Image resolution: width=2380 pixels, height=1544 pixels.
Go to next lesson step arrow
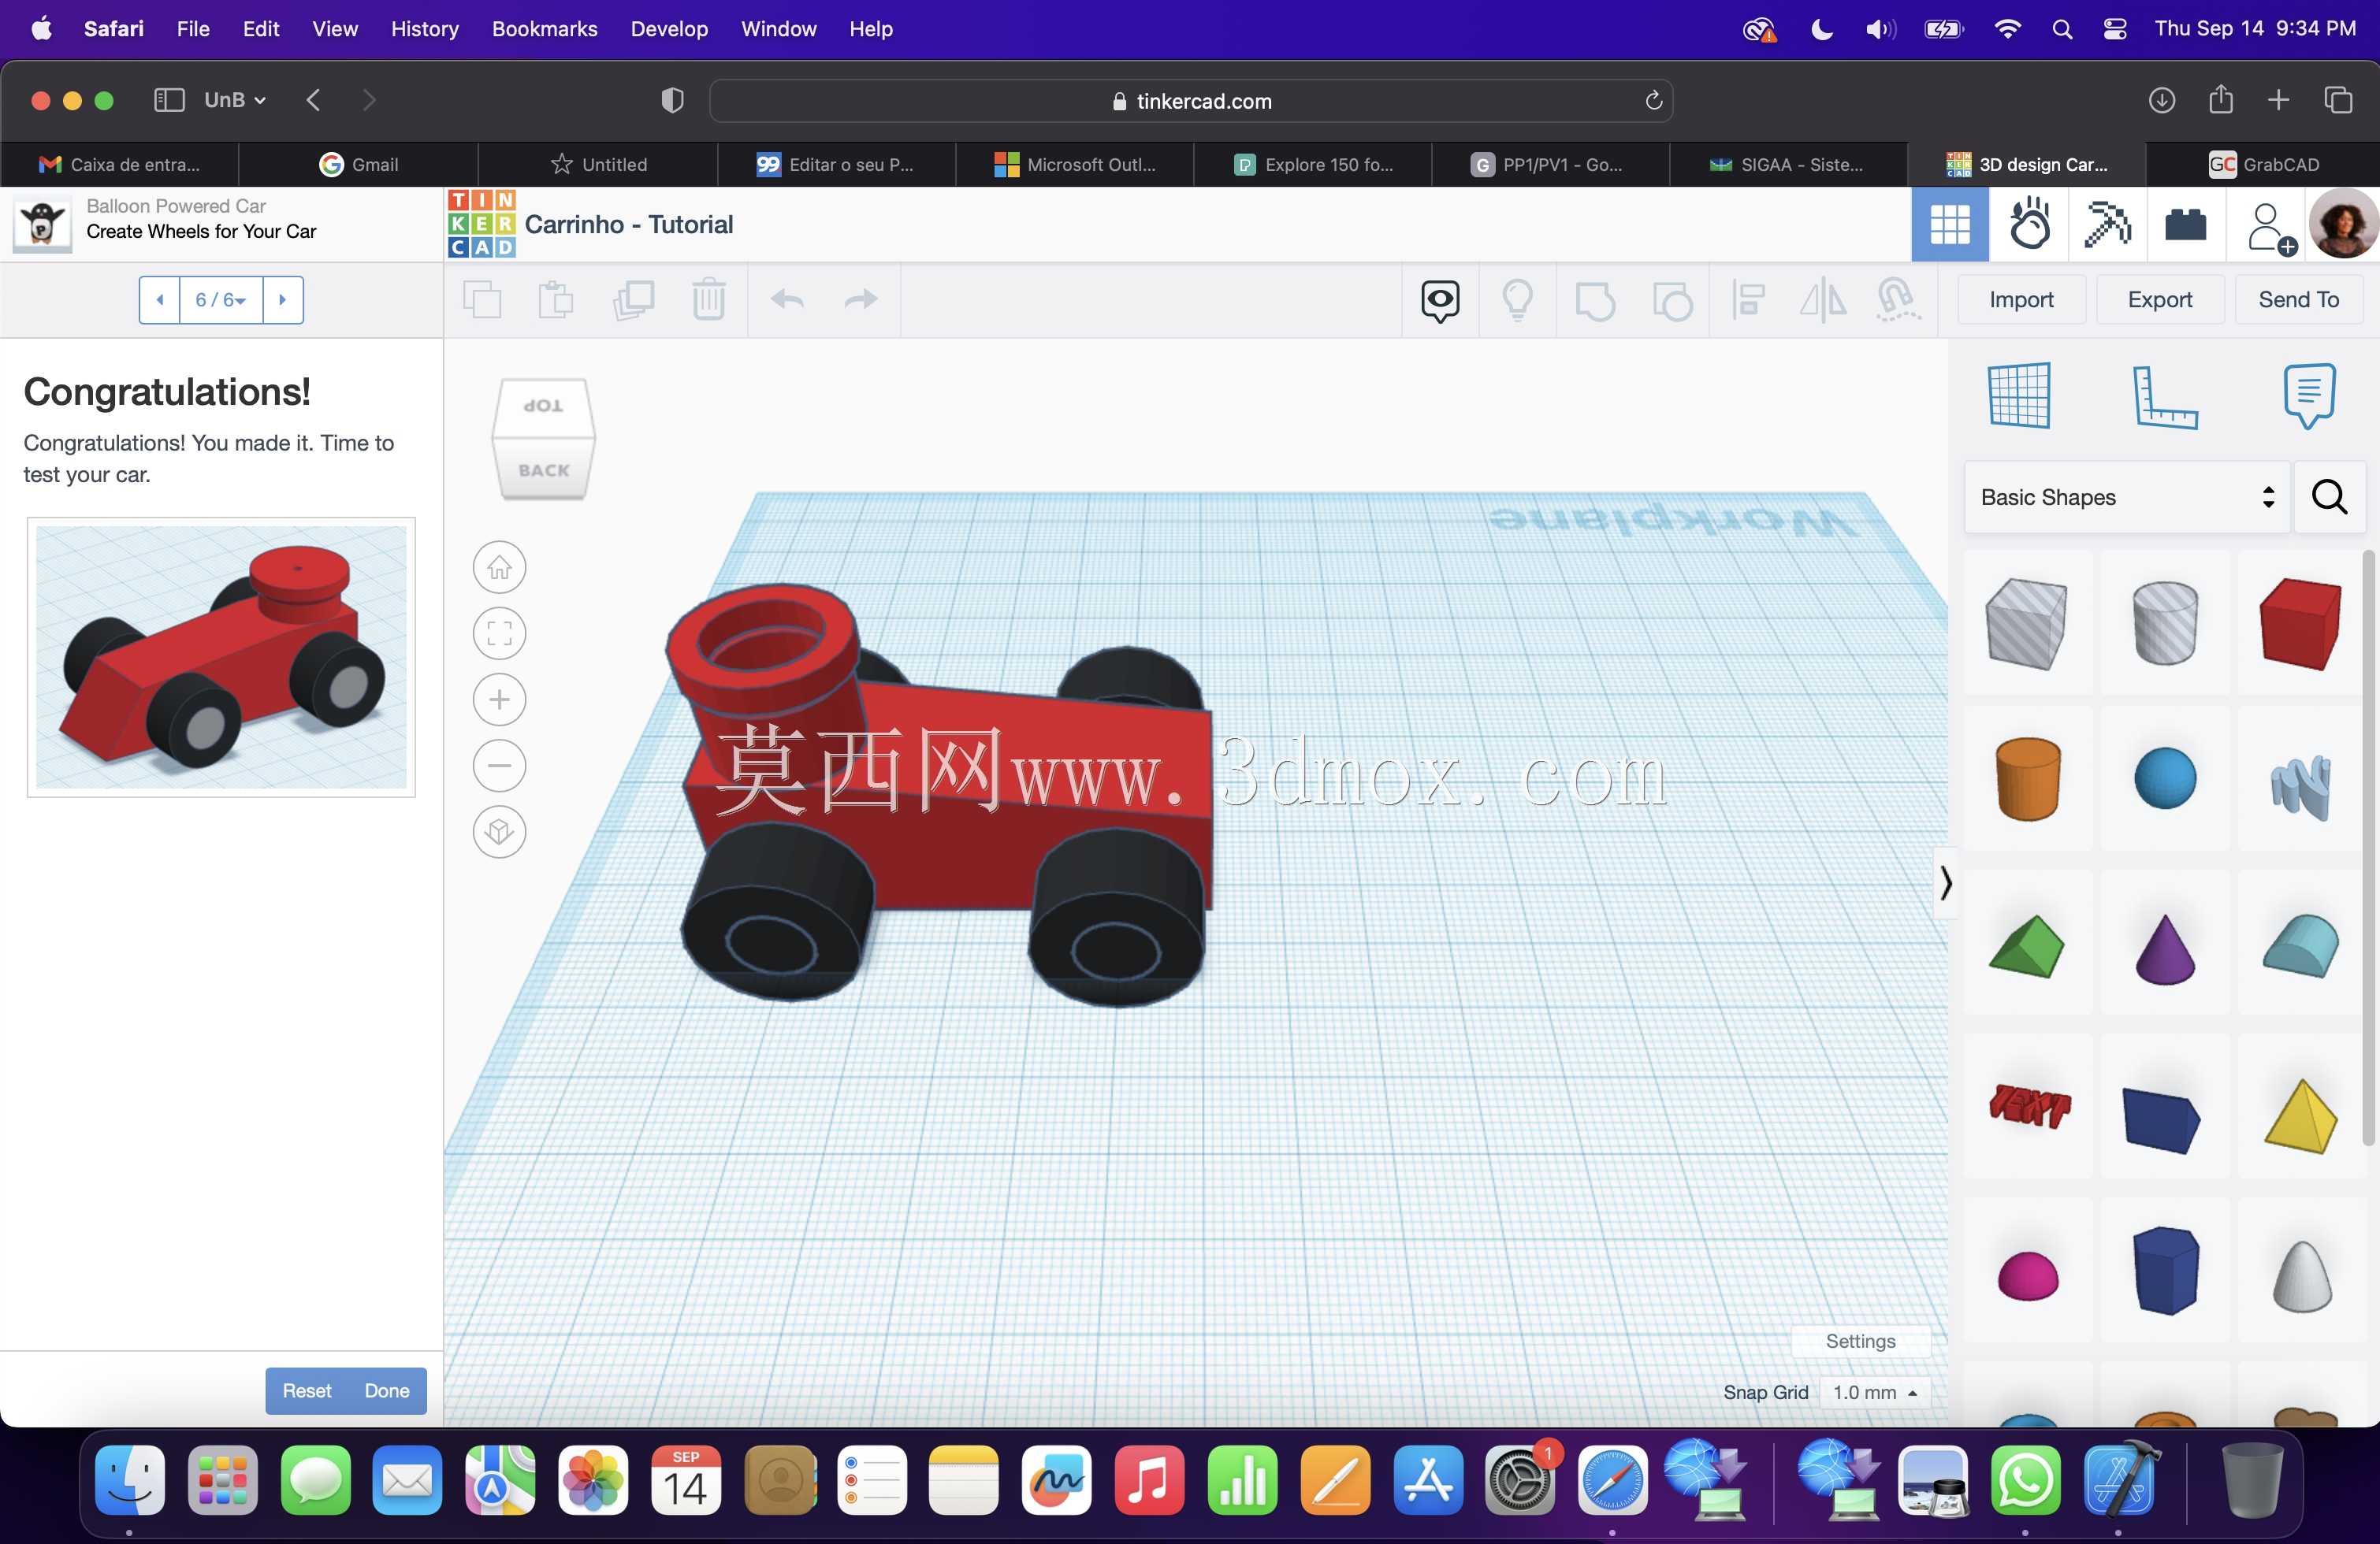click(283, 300)
